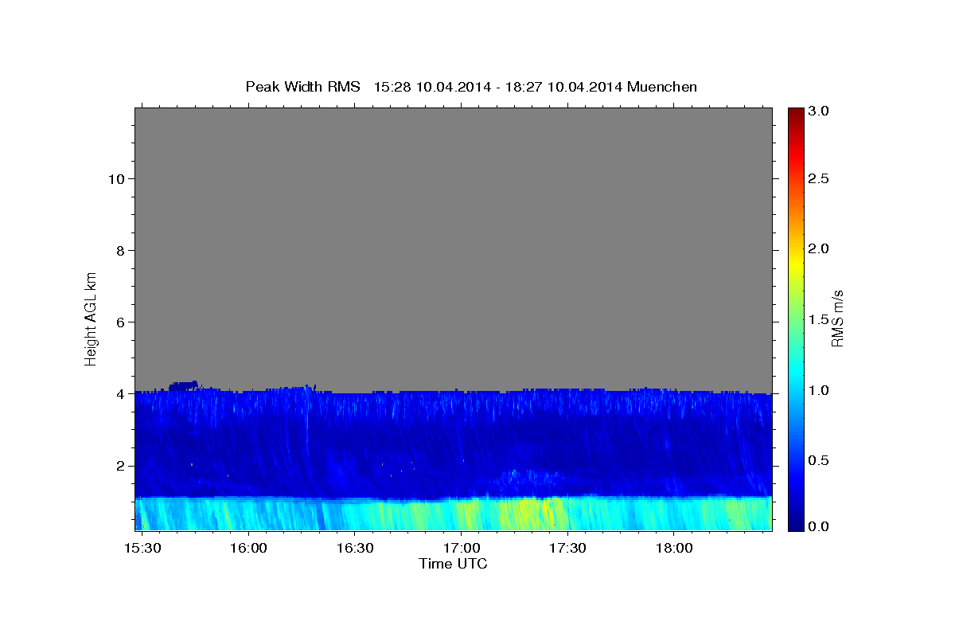The width and height of the screenshot is (955, 637).
Task: Click the 'Time UTC' axis label
Action: [x=453, y=564]
